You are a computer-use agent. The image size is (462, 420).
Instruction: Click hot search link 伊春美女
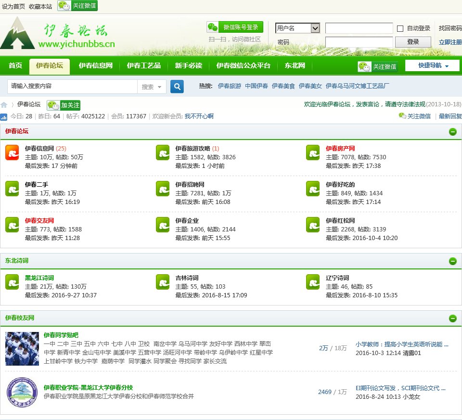coord(310,86)
